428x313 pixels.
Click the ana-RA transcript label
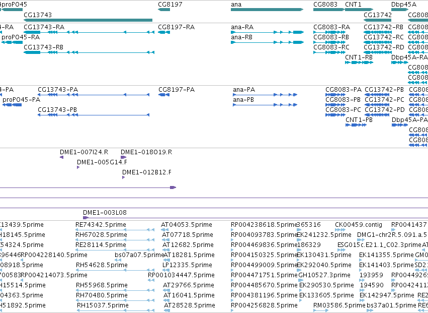[242, 27]
